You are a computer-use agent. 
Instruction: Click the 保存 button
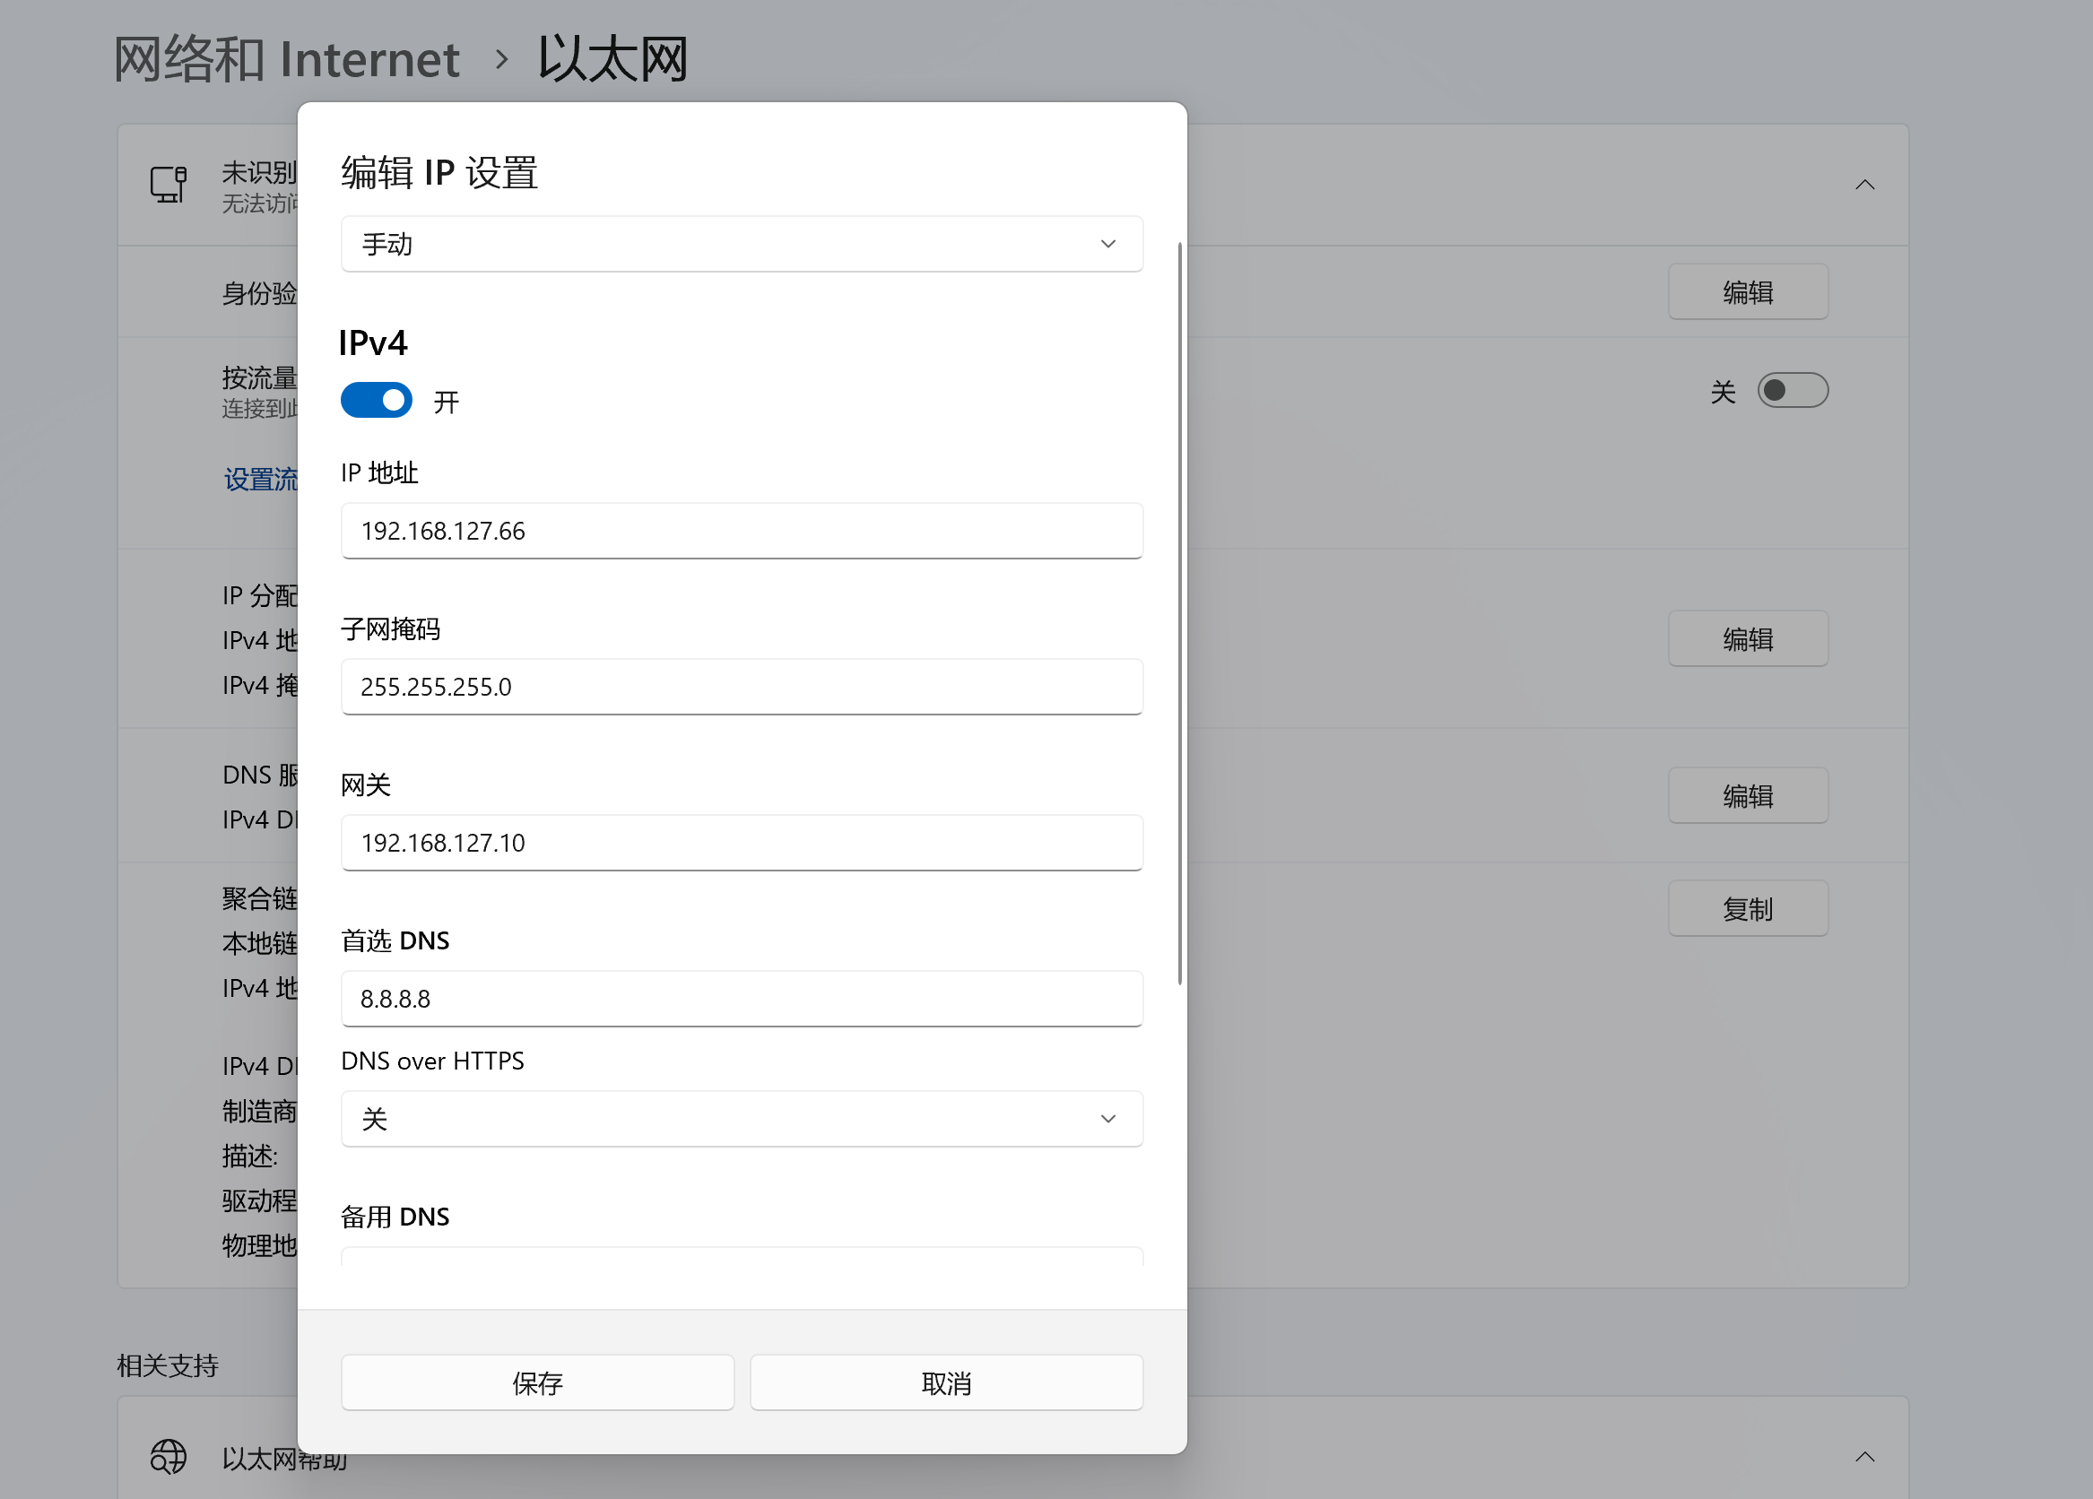pyautogui.click(x=537, y=1382)
